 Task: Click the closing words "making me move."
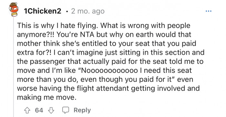pos(46,97)
